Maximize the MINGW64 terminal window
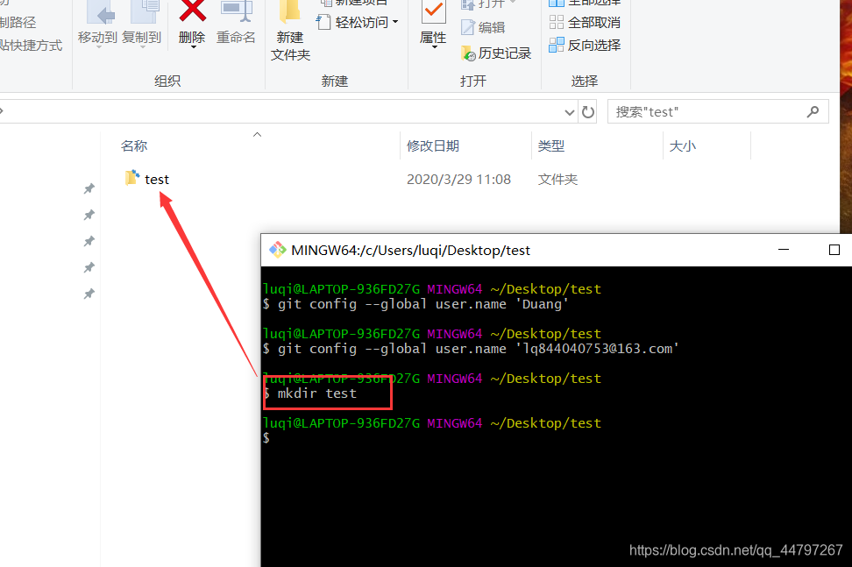This screenshot has width=852, height=567. click(x=834, y=250)
